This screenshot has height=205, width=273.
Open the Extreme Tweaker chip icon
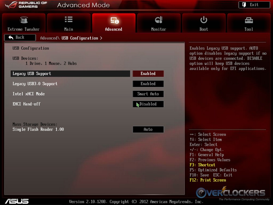24,20
